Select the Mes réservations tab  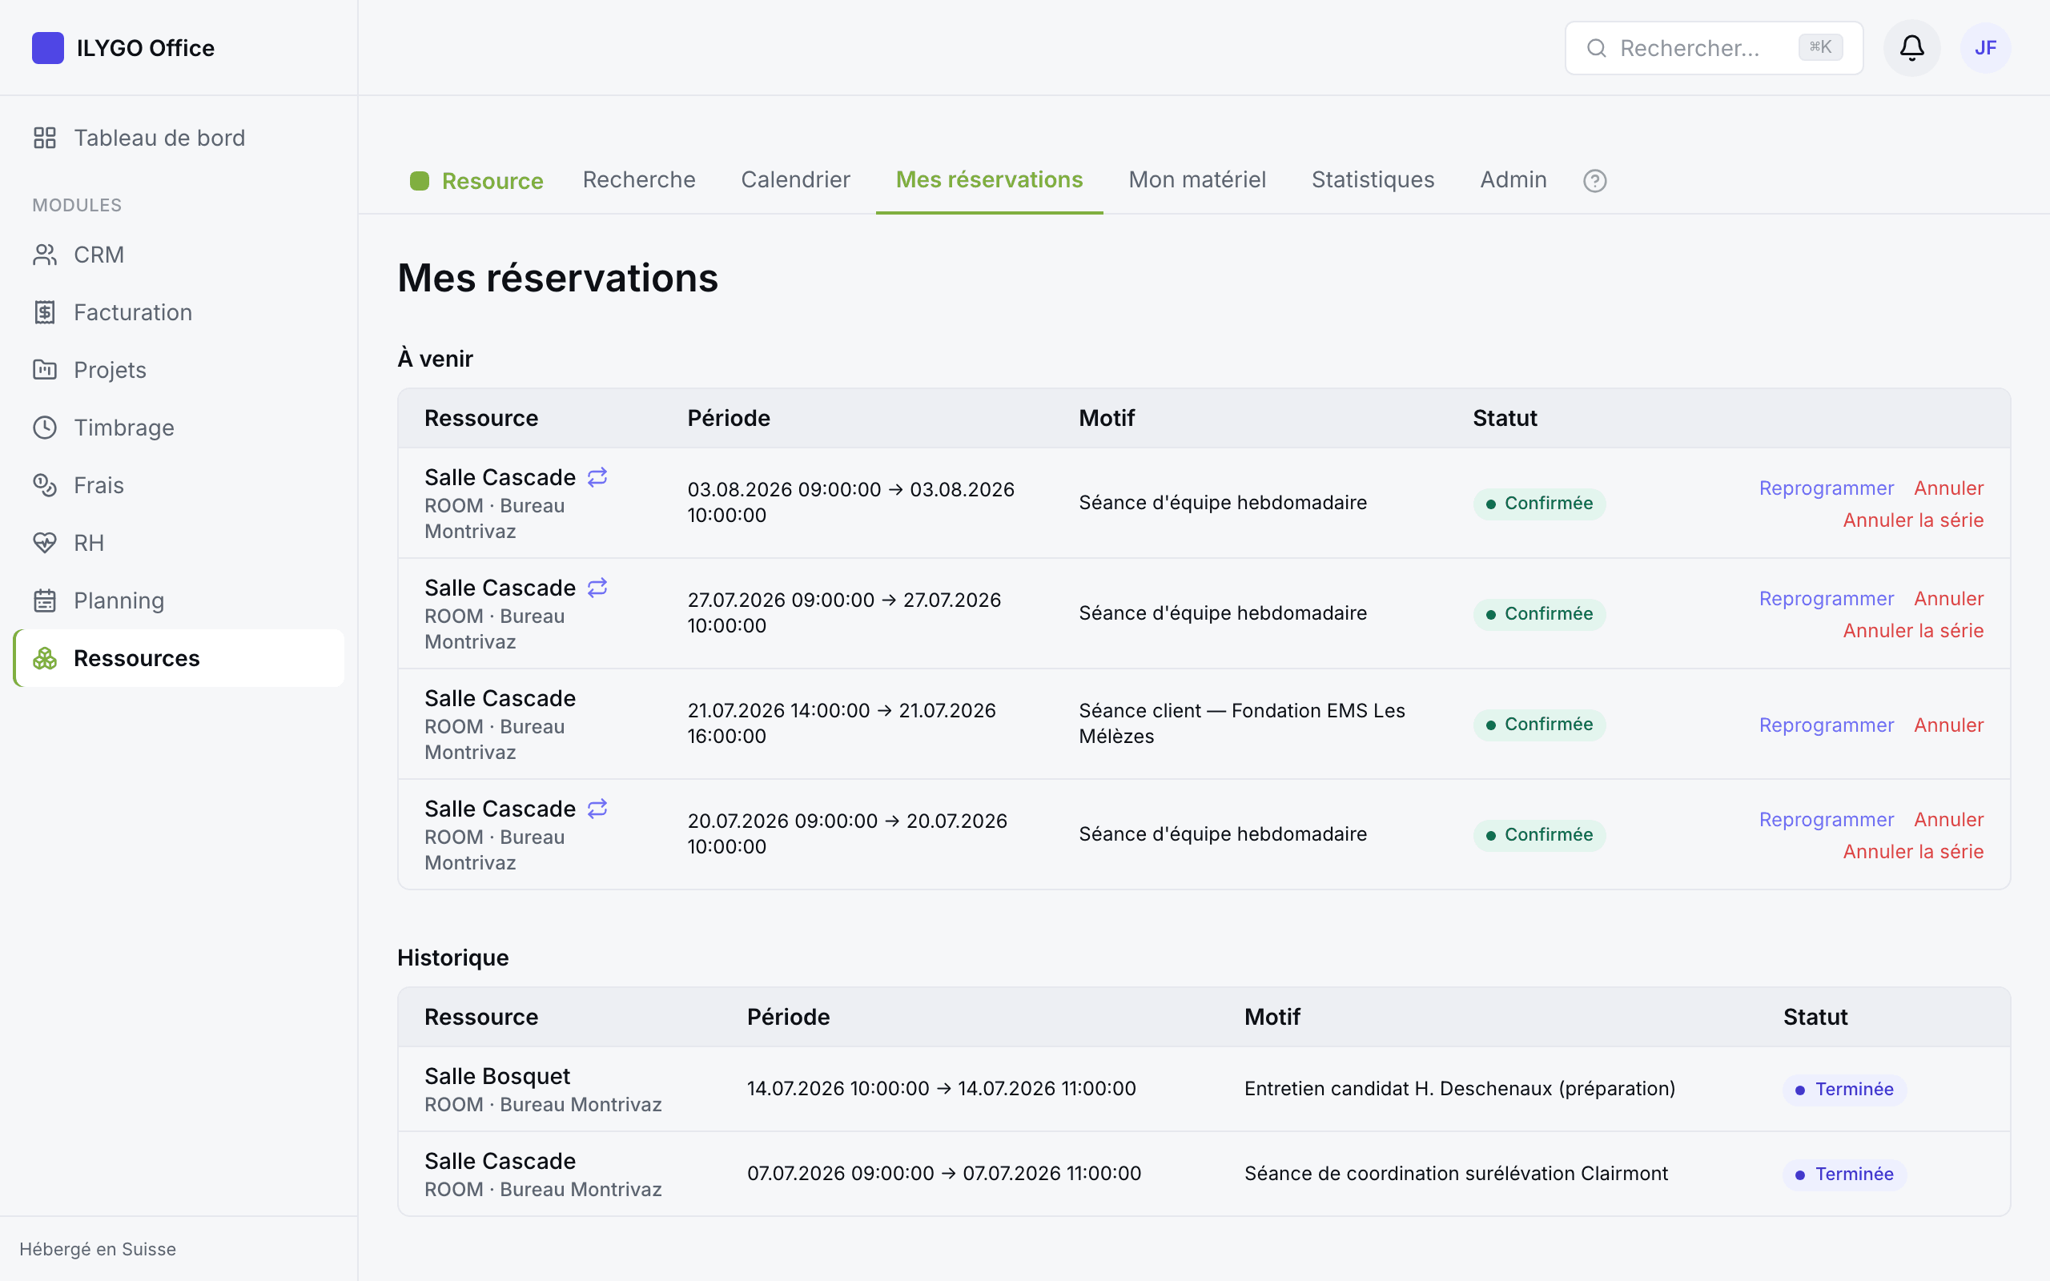[989, 179]
